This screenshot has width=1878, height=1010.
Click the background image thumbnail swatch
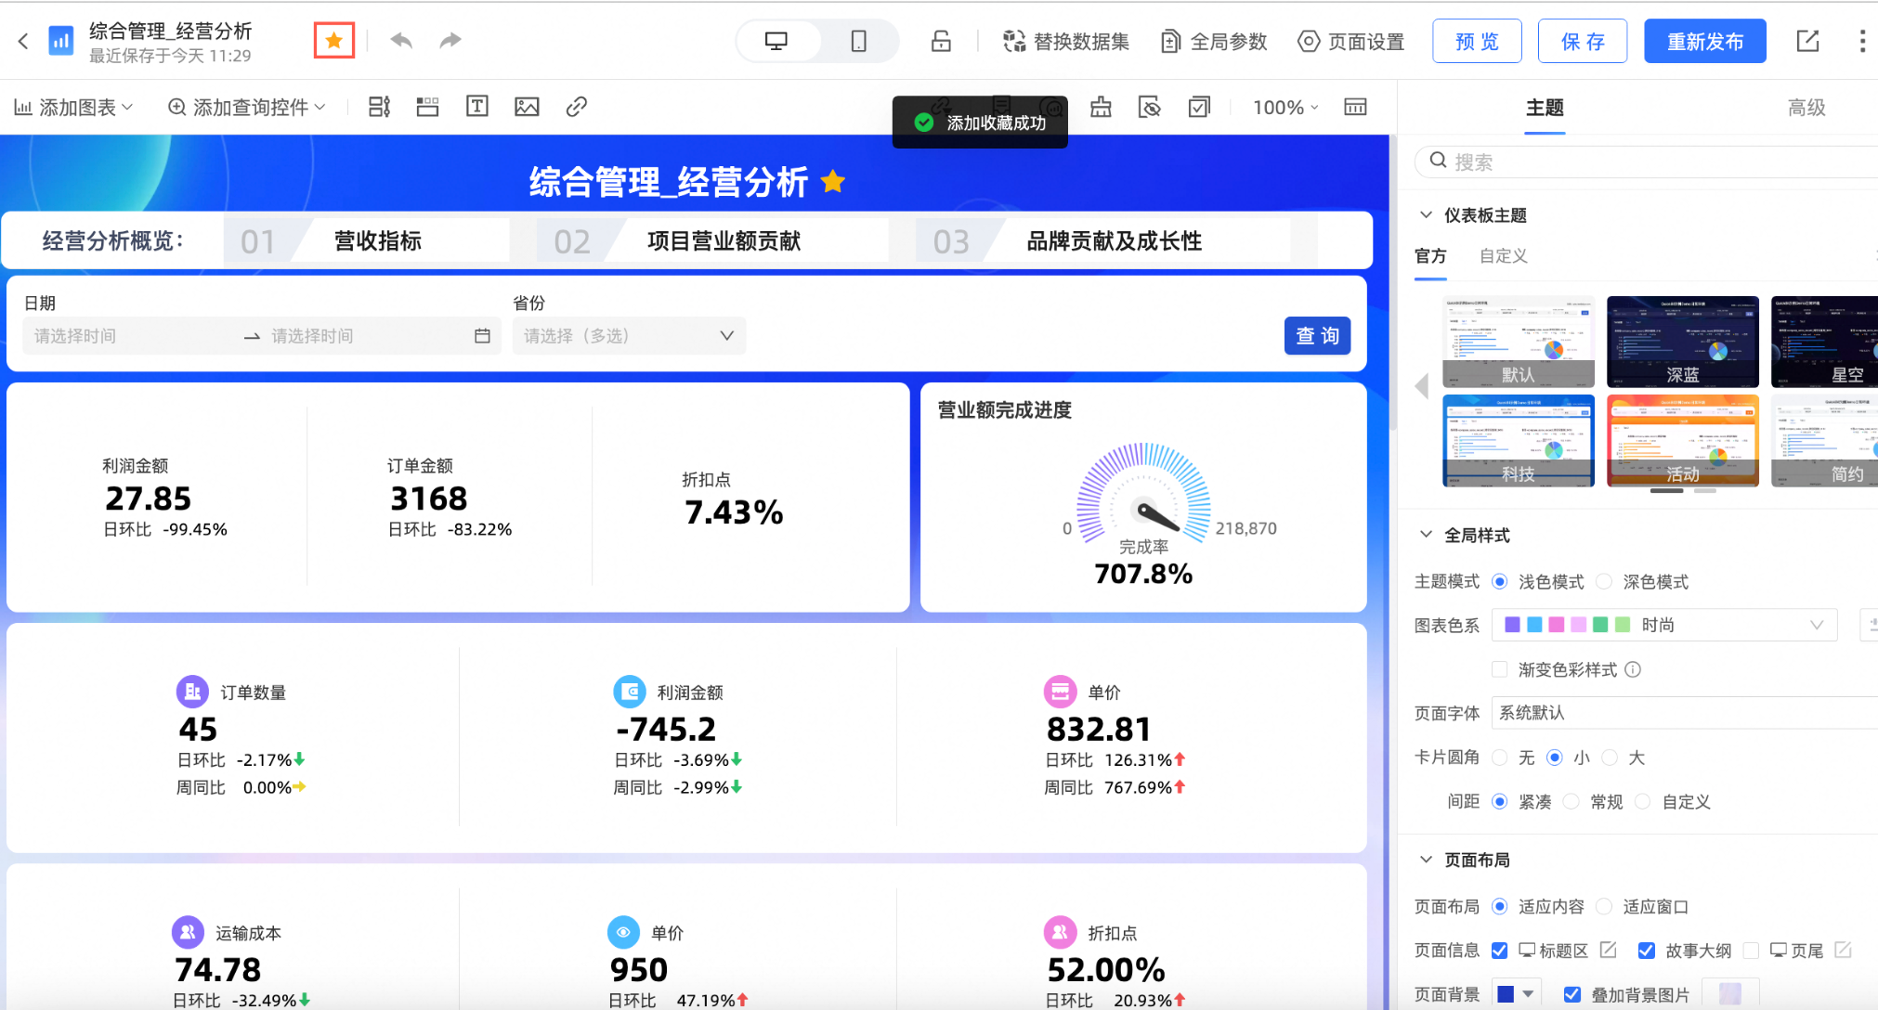pyautogui.click(x=1730, y=994)
